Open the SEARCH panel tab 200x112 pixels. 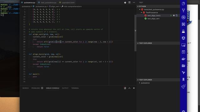(x=26, y=88)
